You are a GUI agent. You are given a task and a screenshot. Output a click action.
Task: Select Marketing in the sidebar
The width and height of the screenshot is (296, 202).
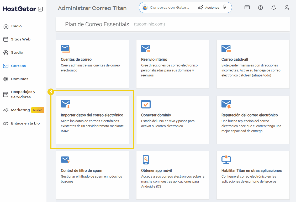point(20,110)
